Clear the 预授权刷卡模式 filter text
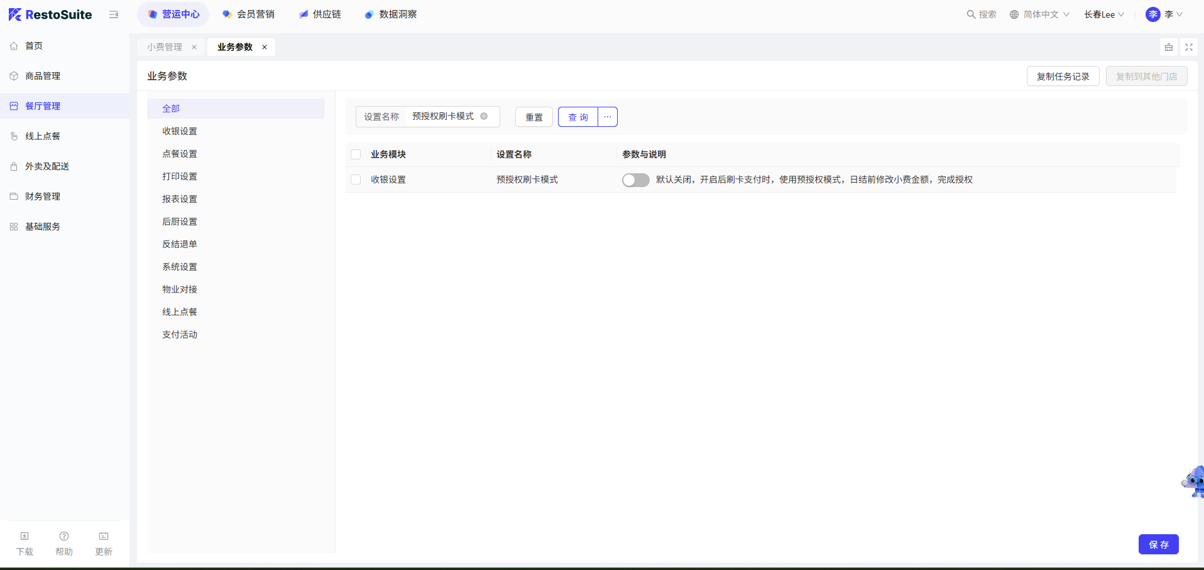Screen dimensions: 1204x570 click(x=484, y=116)
